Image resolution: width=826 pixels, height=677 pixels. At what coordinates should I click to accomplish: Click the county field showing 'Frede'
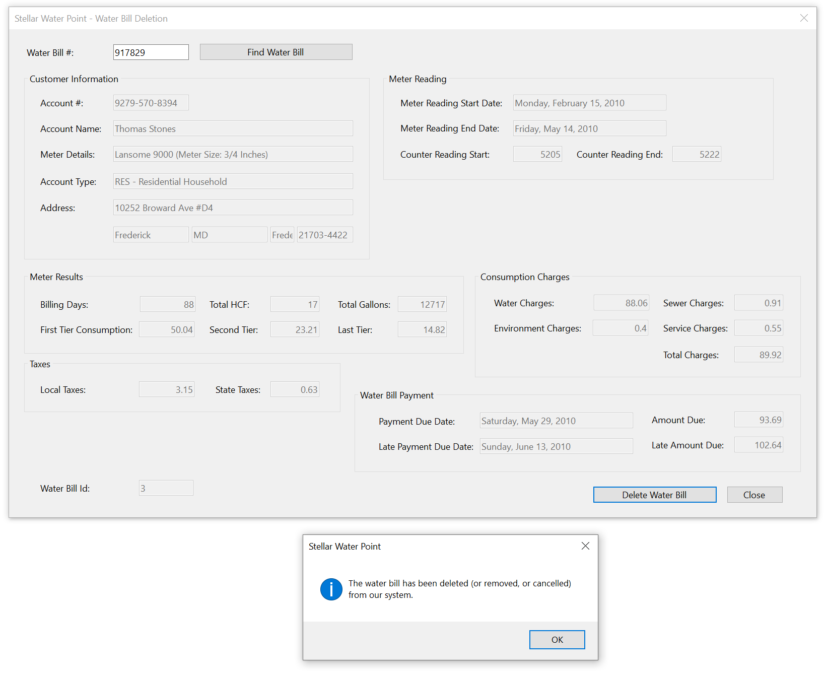click(x=282, y=235)
